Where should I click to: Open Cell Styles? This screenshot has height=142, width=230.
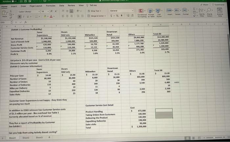tap(159, 13)
